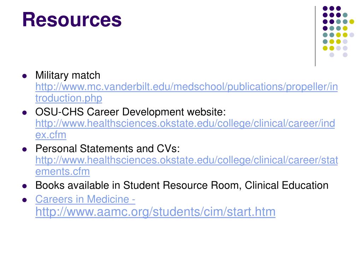362x271 pixels.
Task: Click the bullet beside 'OSU-CHS Career Development'
Action: click(x=24, y=113)
